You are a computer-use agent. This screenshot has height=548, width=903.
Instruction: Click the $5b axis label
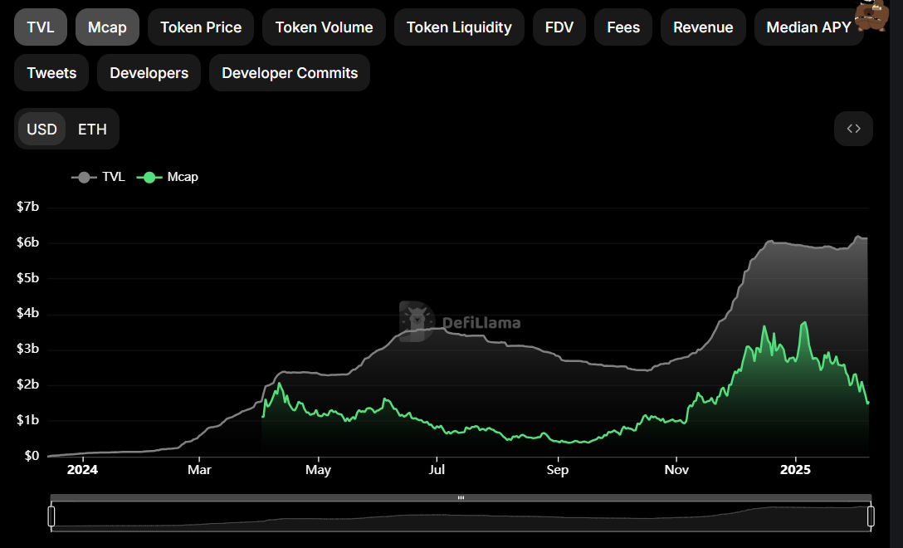27,278
